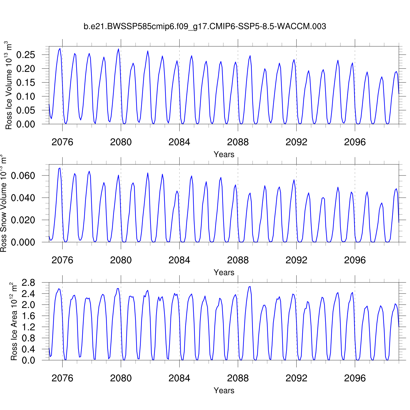
Task: Click the plot title b.e21.BWSSP585cmip6 text
Action: (x=205, y=27)
